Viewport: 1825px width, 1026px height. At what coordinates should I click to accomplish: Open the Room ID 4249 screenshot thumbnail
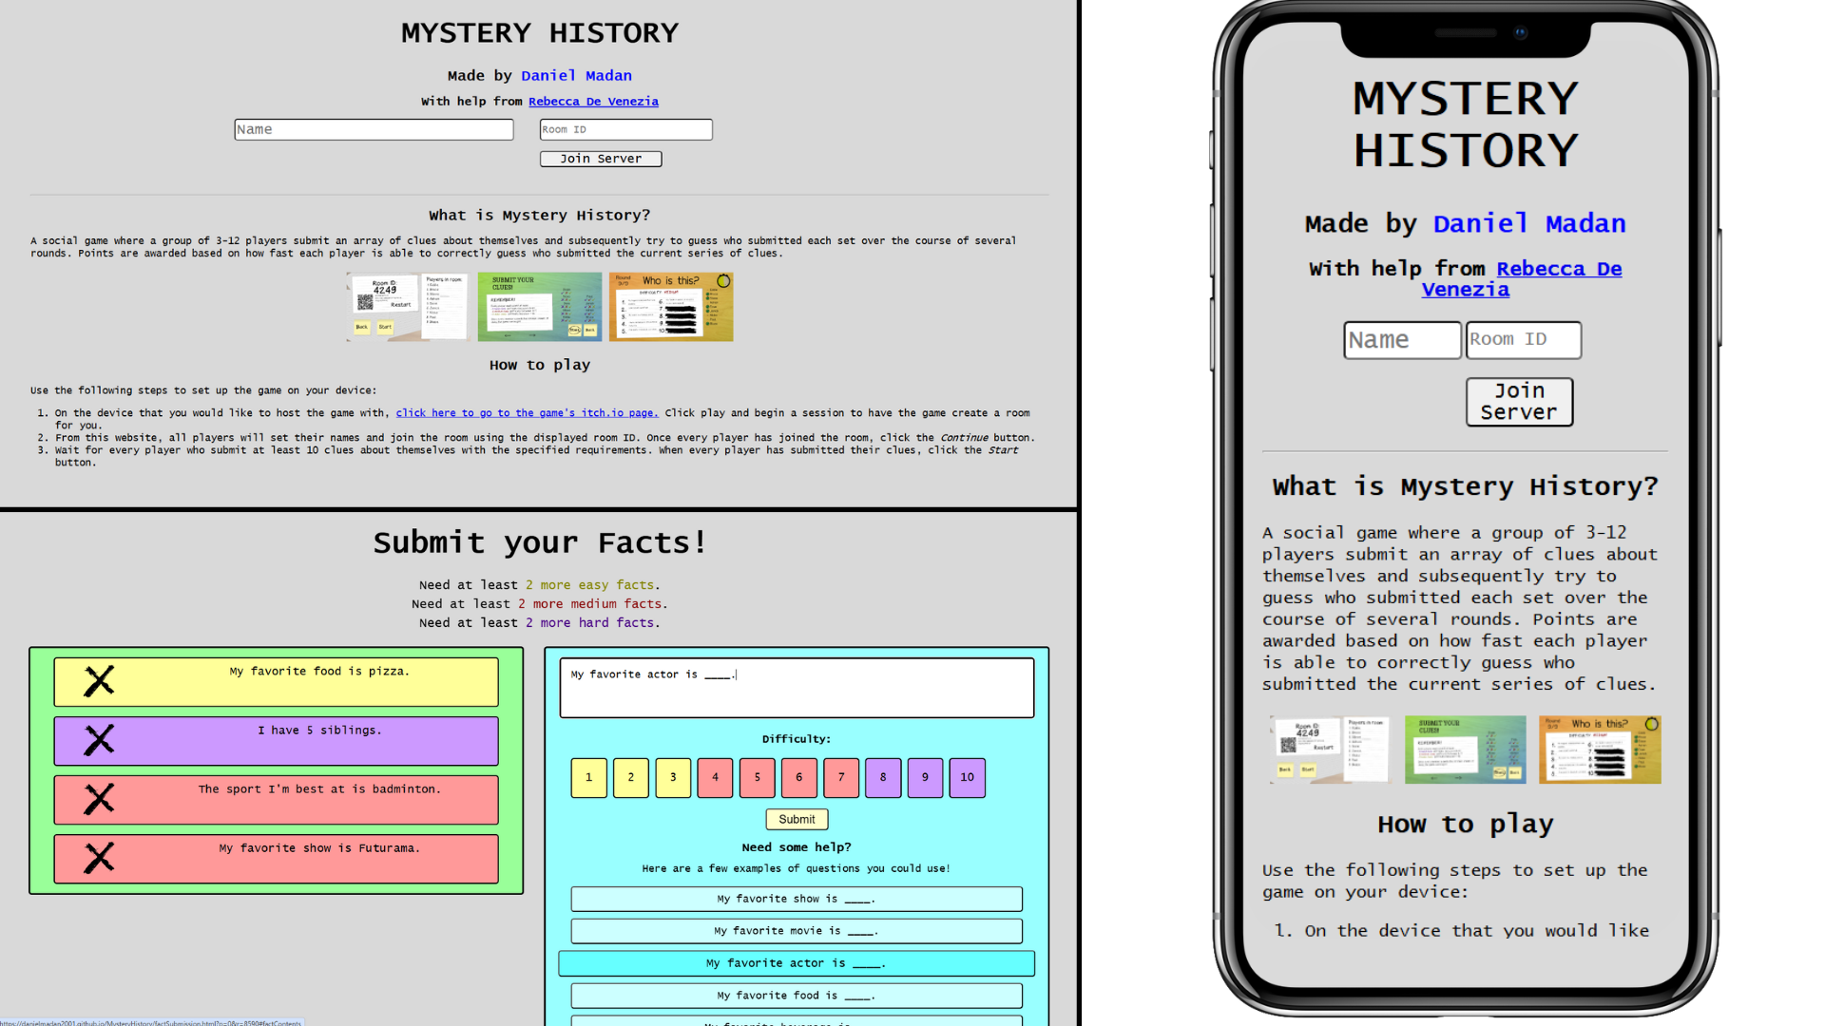(407, 307)
